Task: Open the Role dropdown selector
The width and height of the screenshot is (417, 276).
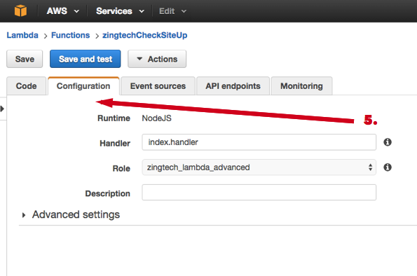Action: click(259, 167)
